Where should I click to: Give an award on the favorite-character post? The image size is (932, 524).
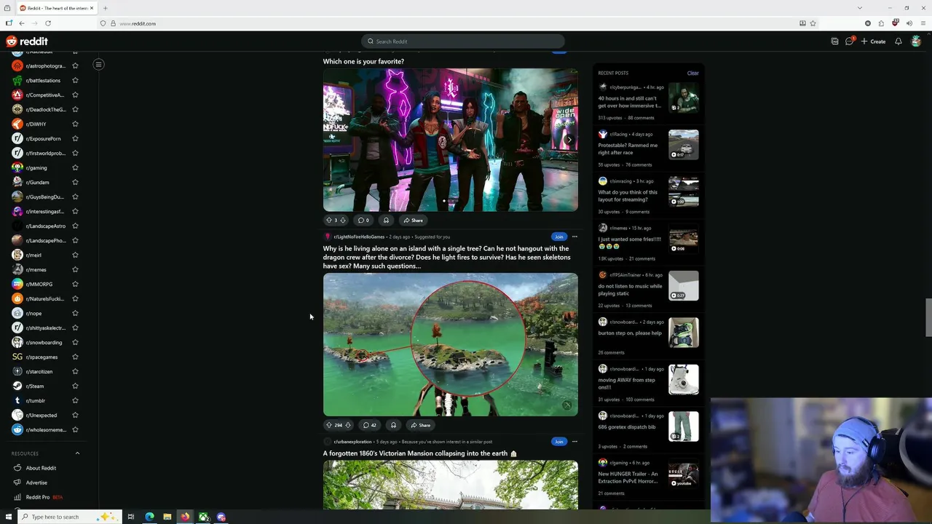pos(386,220)
